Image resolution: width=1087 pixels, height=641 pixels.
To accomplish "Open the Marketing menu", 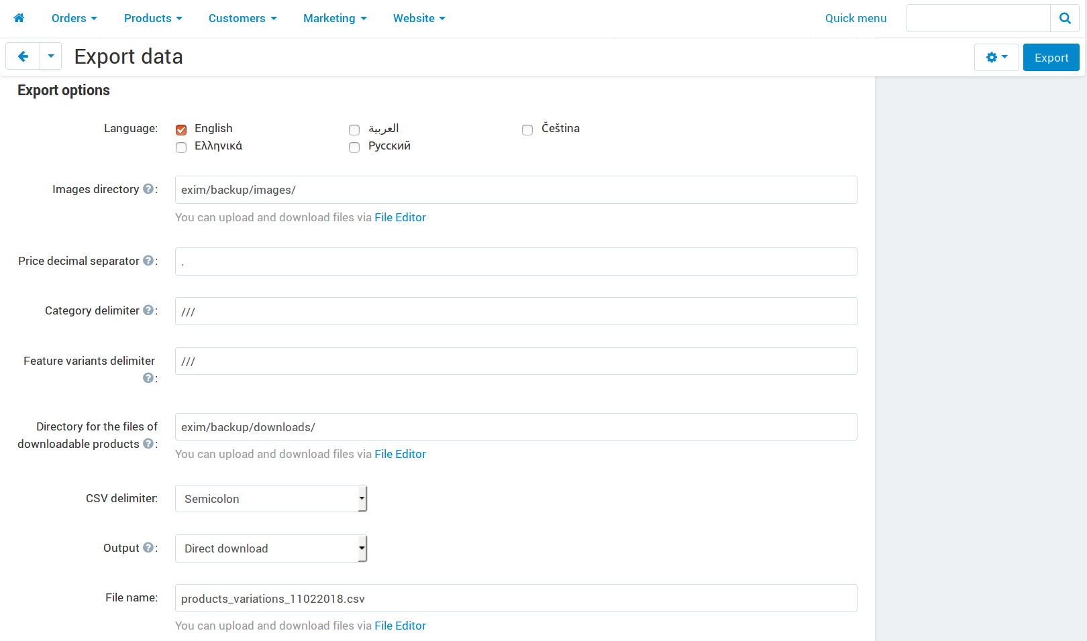I will 335,18.
